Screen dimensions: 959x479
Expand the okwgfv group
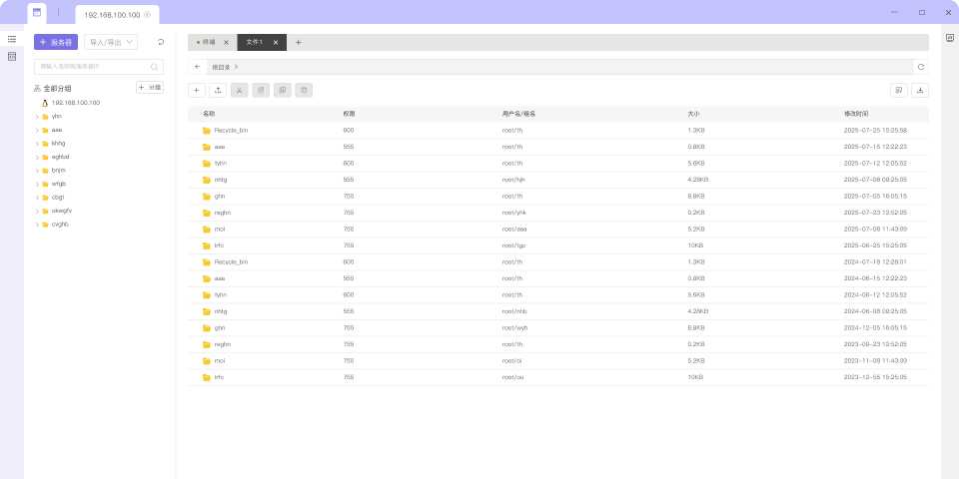pos(37,211)
